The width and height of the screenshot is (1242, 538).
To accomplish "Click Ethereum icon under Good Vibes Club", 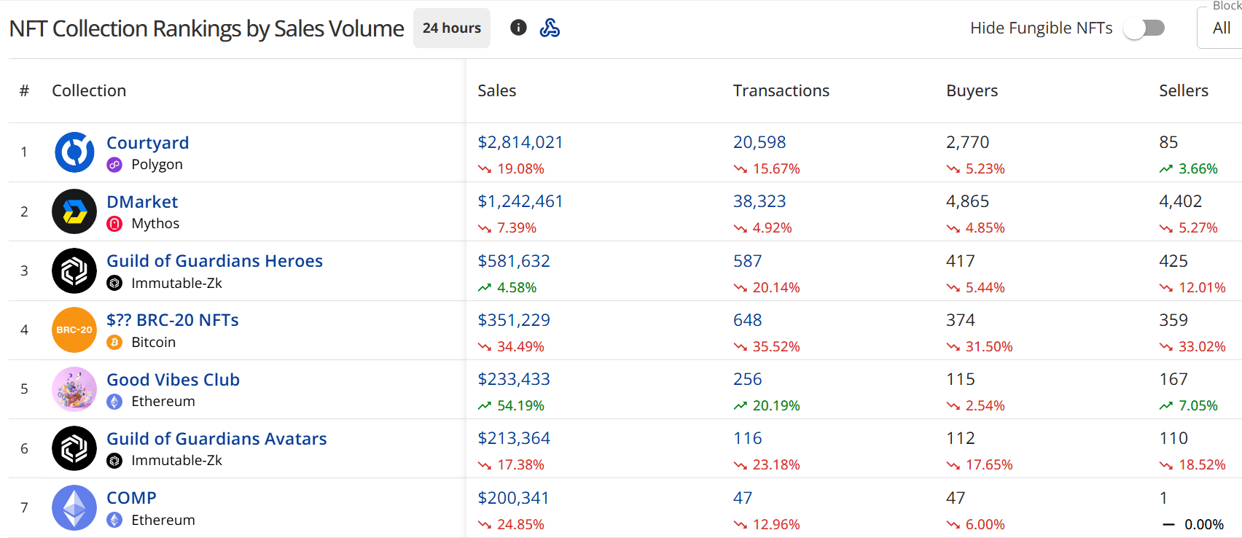I will pos(114,402).
